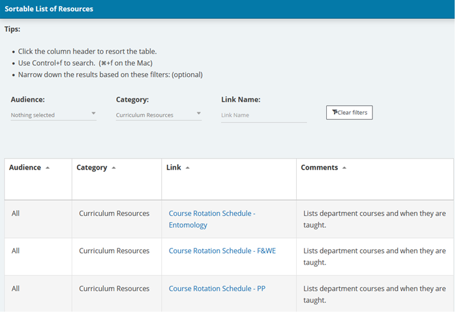
Task: Focus the Link Name text field
Action: 264,115
